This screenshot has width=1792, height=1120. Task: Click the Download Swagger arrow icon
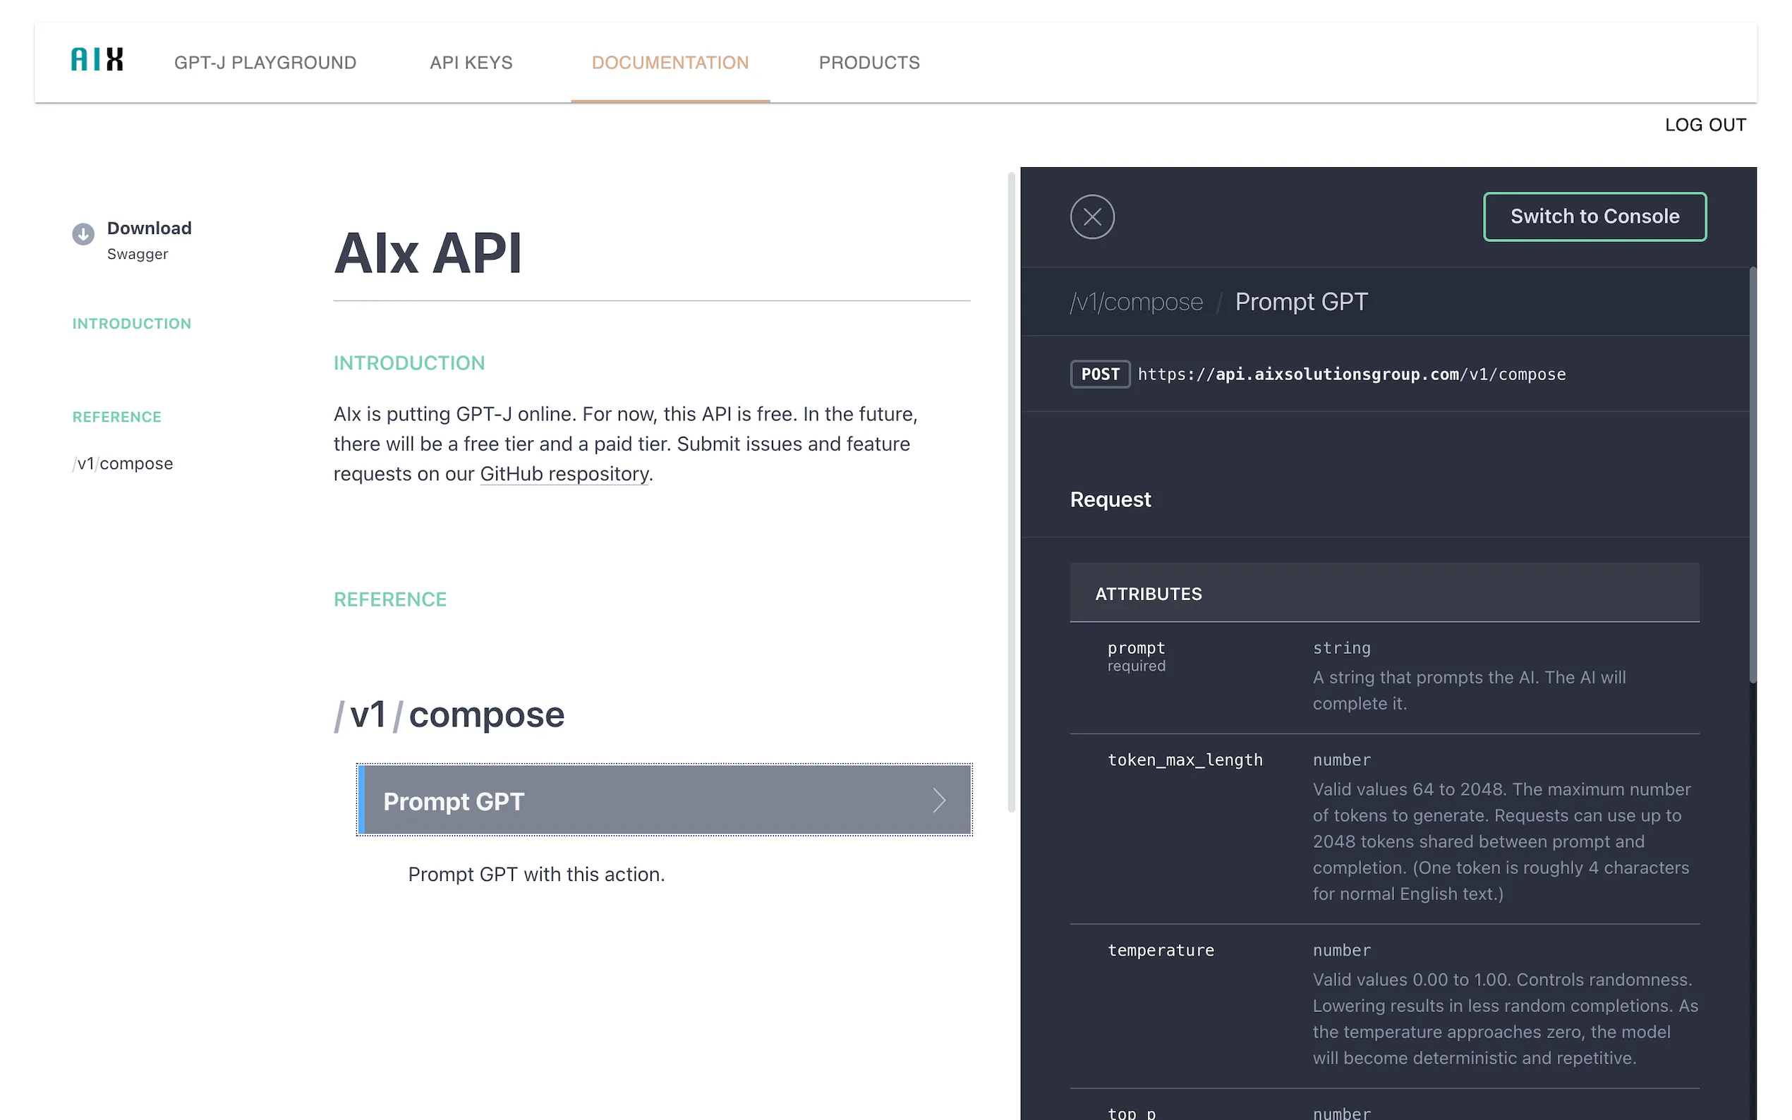click(83, 234)
